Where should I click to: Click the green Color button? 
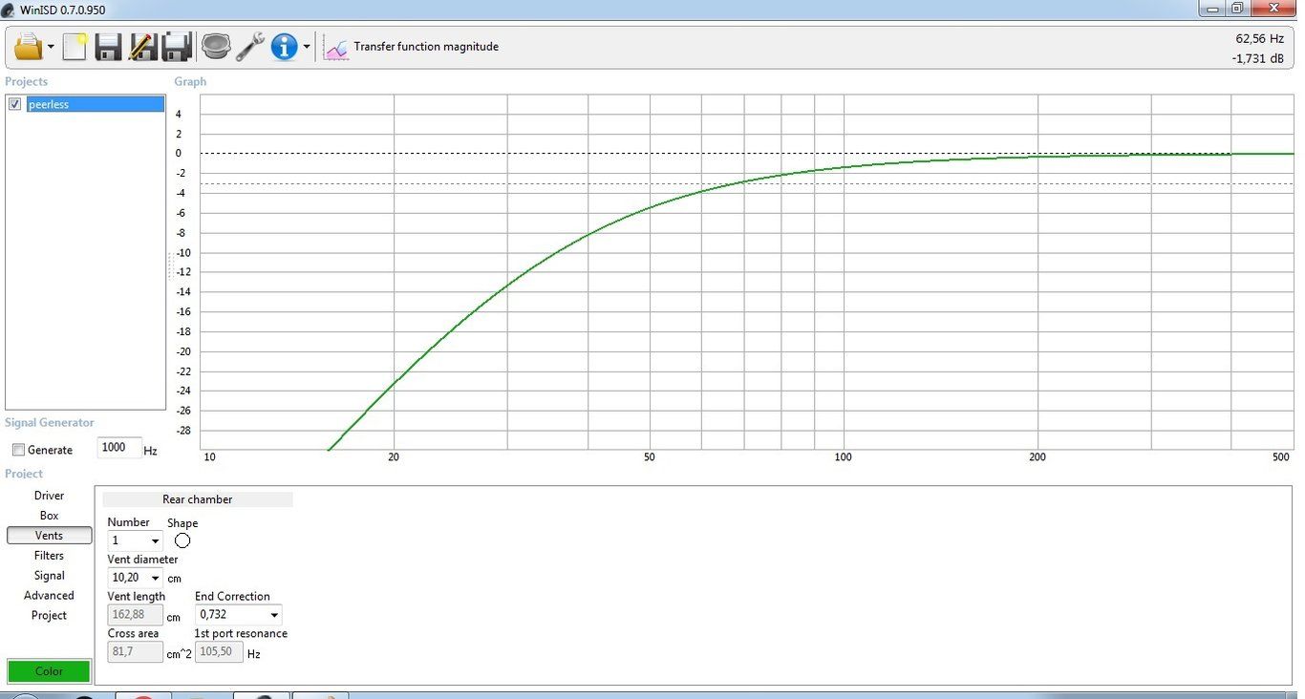(49, 671)
